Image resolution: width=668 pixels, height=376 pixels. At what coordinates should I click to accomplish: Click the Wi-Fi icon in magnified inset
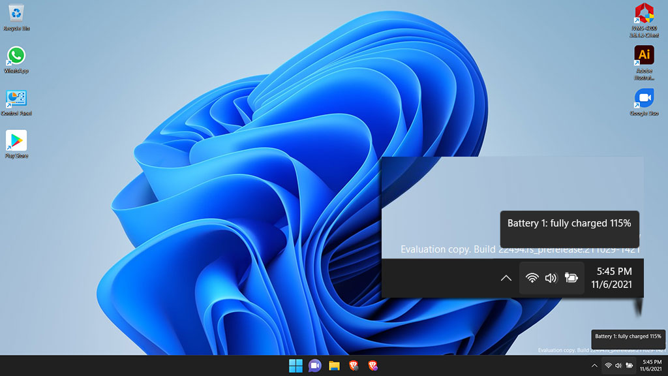(x=532, y=278)
